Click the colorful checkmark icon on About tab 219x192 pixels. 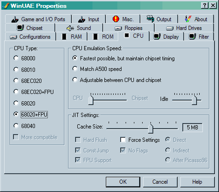(188, 19)
